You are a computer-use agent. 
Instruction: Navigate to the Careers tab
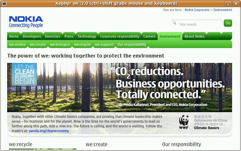click(x=149, y=36)
